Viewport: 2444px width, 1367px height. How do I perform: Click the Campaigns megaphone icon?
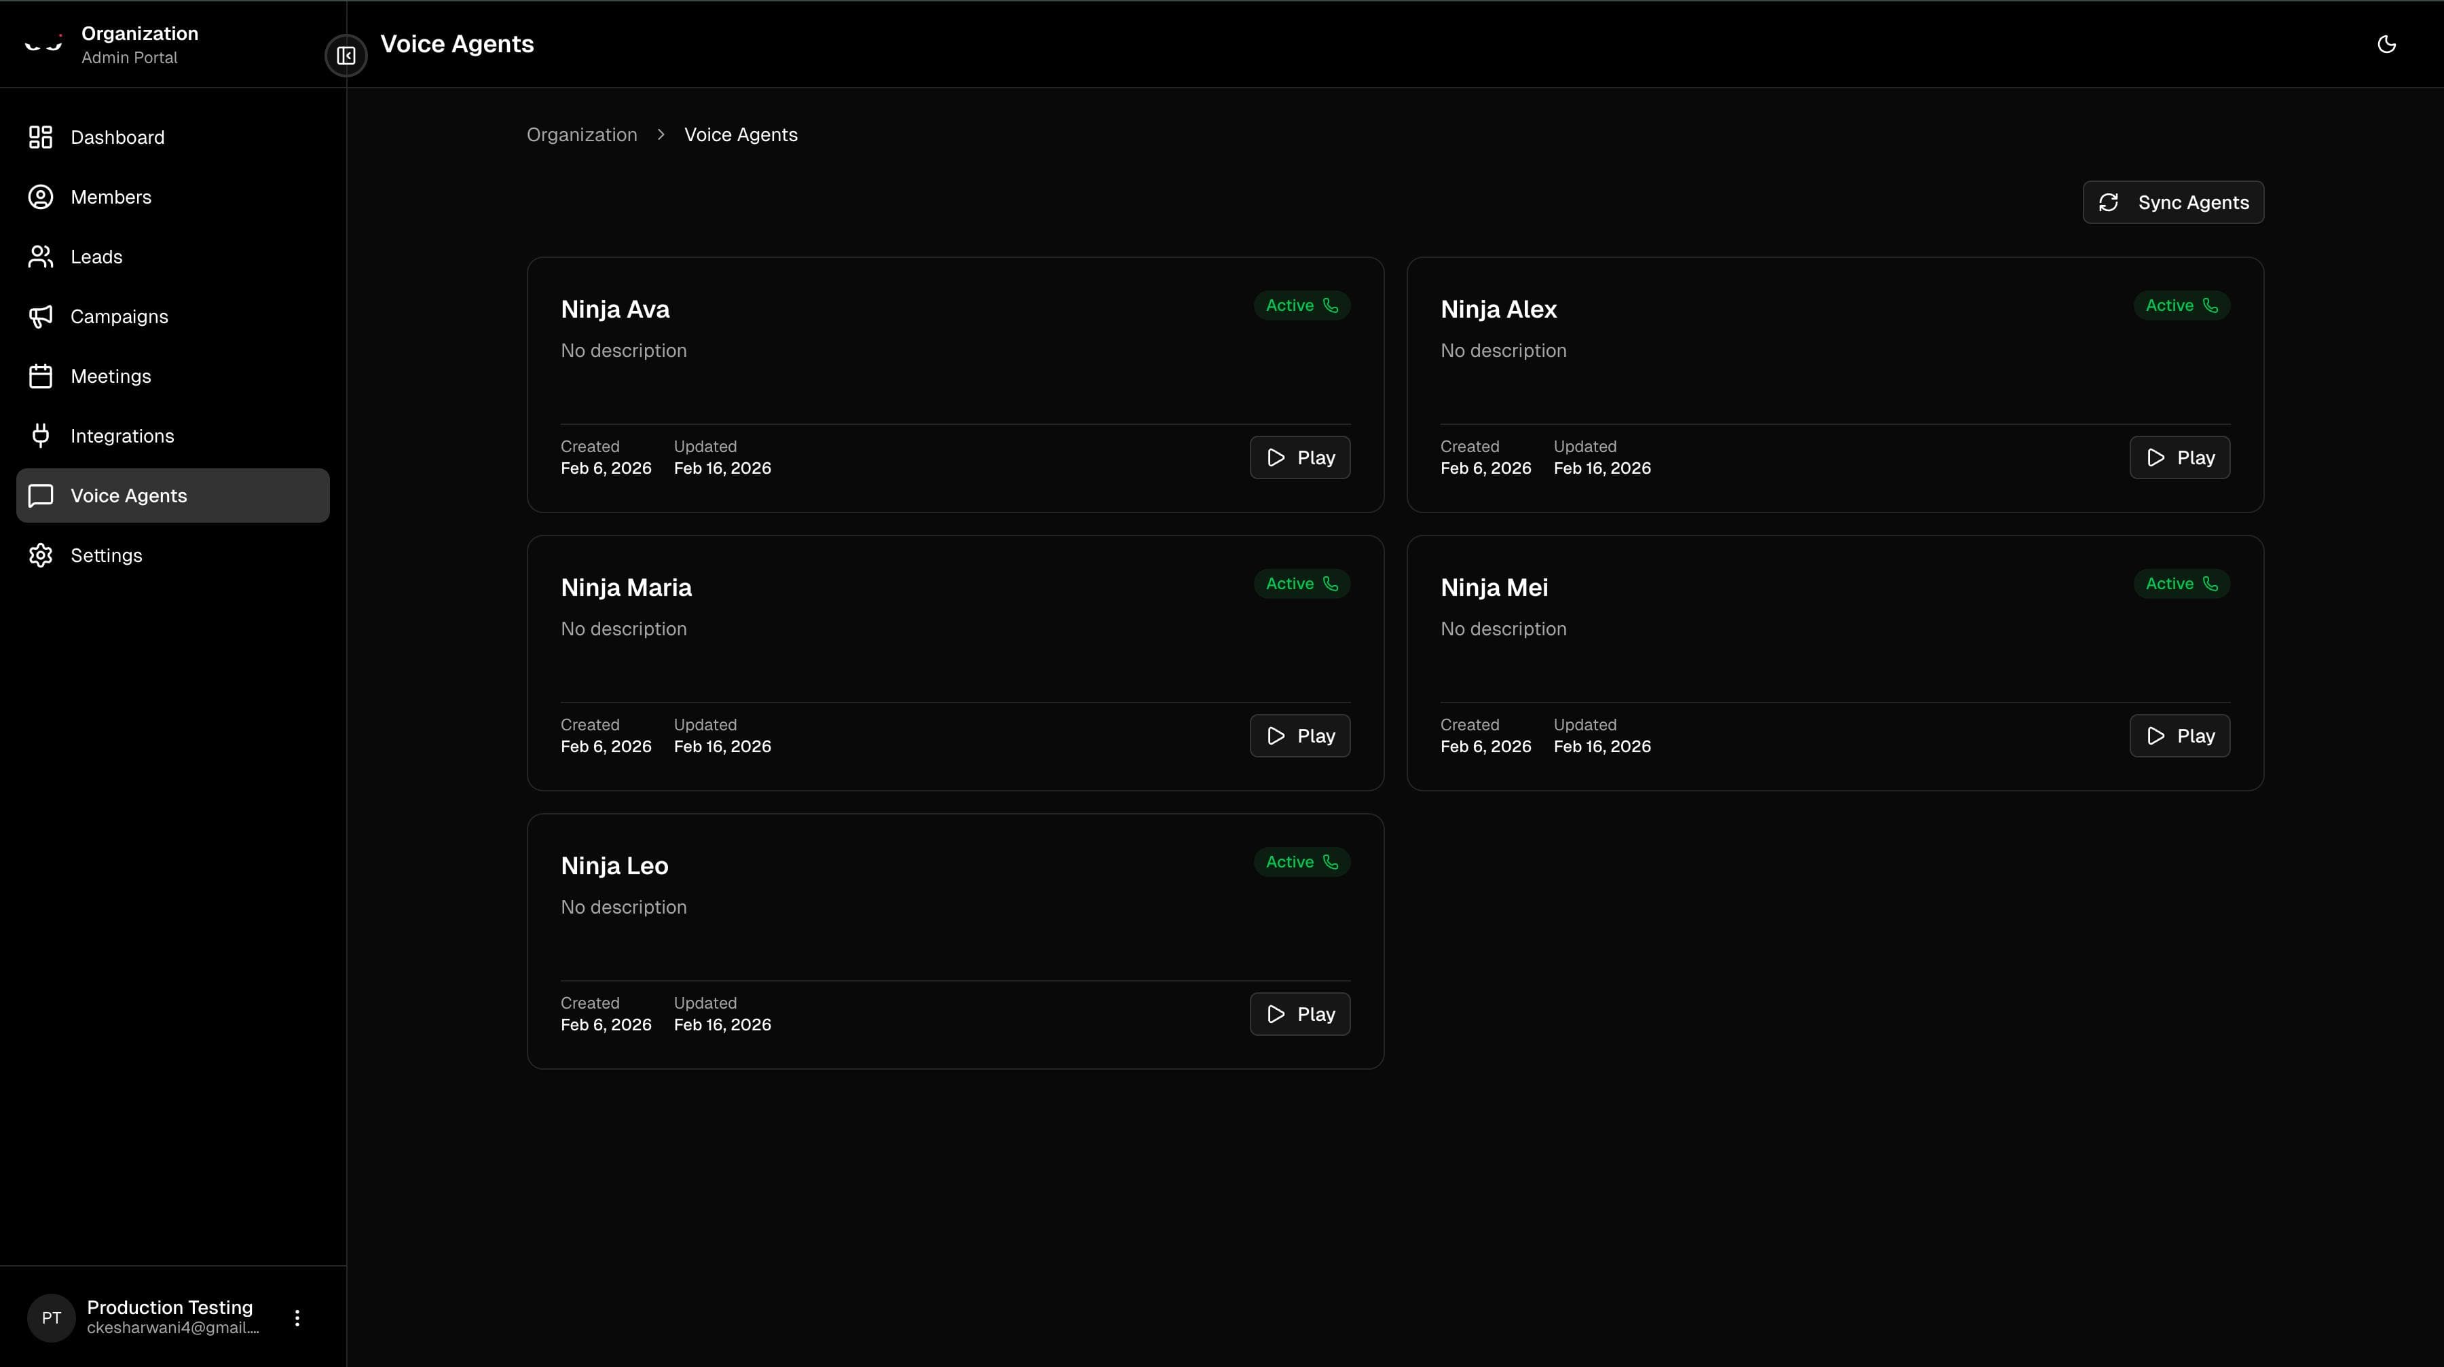(40, 316)
